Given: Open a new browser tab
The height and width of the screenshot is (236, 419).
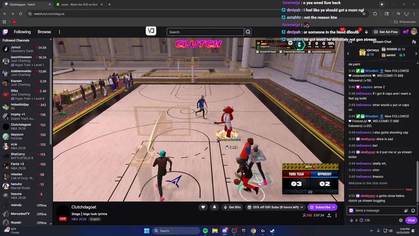Looking at the screenshot, I should (x=109, y=4).
